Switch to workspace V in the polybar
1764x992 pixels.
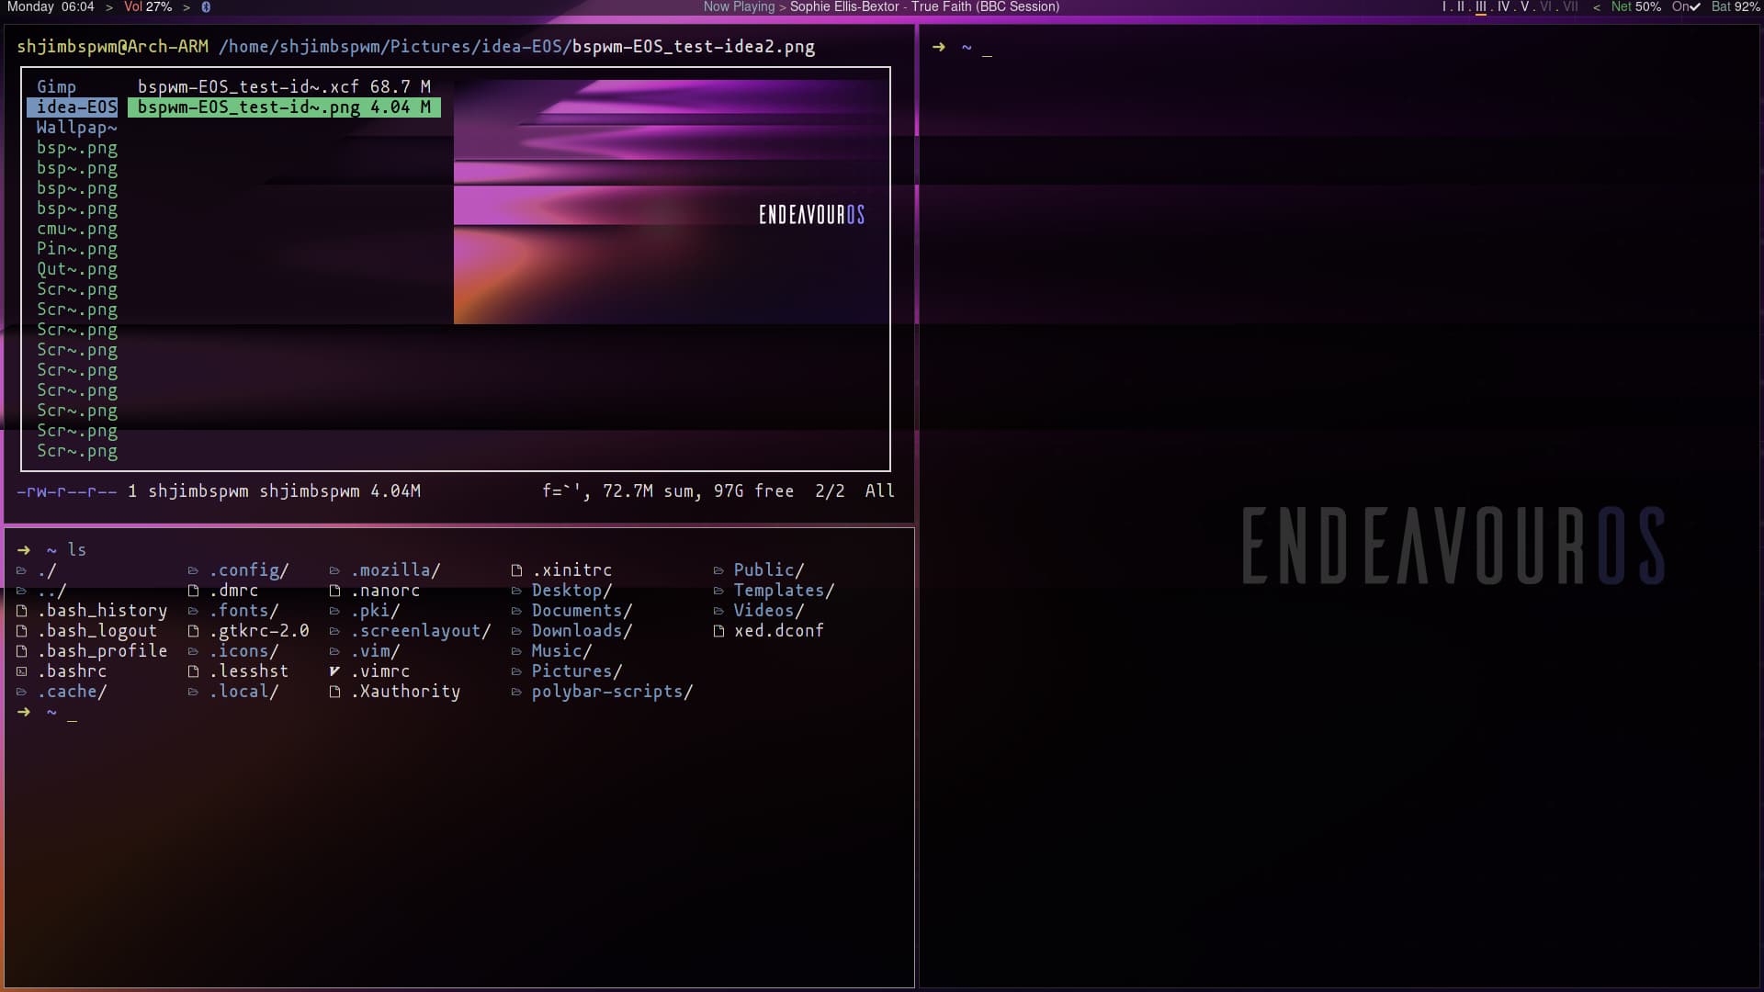[x=1524, y=7]
